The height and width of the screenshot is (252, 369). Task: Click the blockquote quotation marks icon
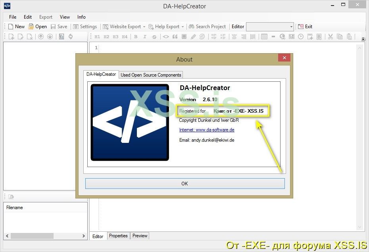pos(175,37)
